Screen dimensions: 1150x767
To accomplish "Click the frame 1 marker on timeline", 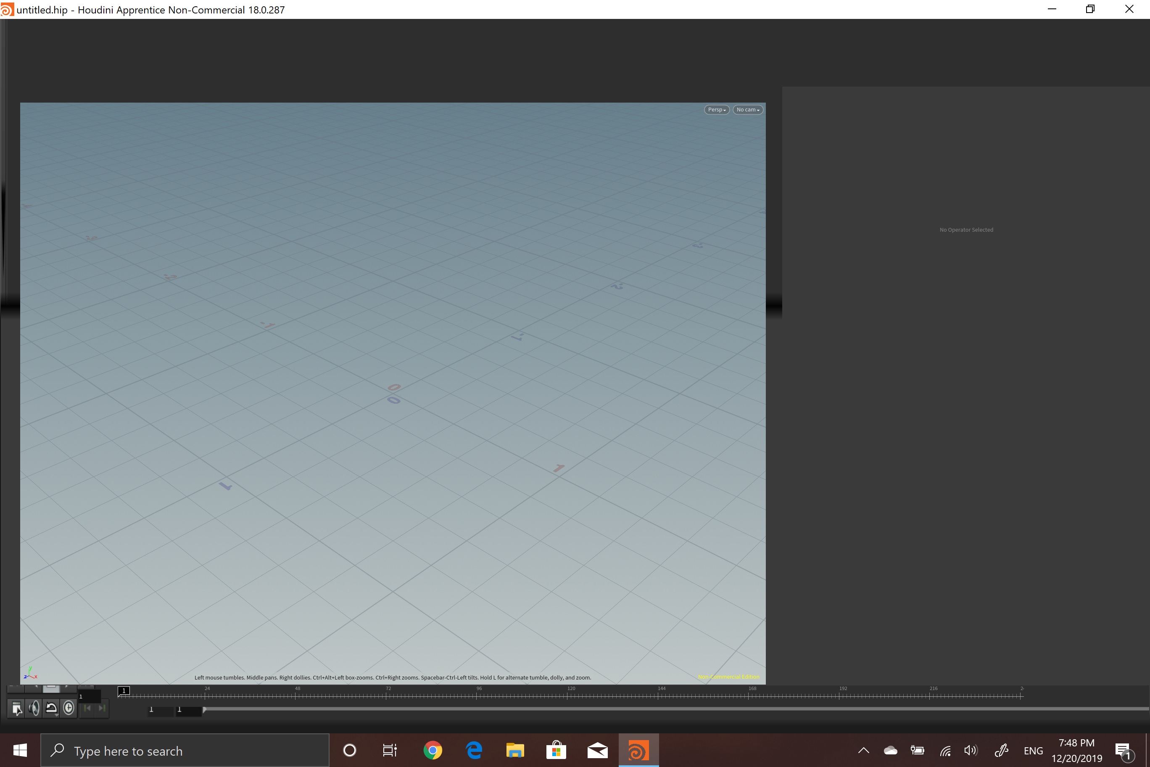I will (124, 691).
